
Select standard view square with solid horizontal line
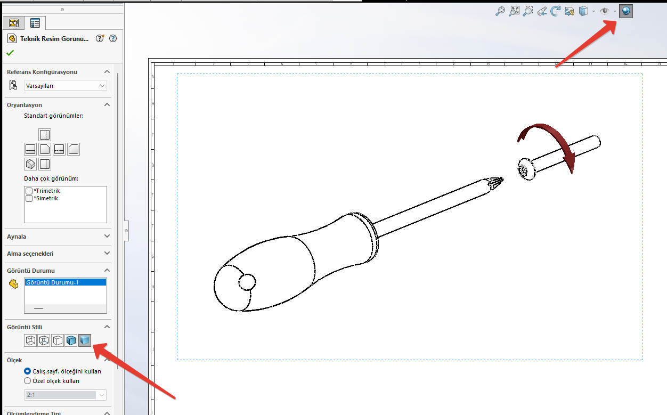(x=31, y=149)
